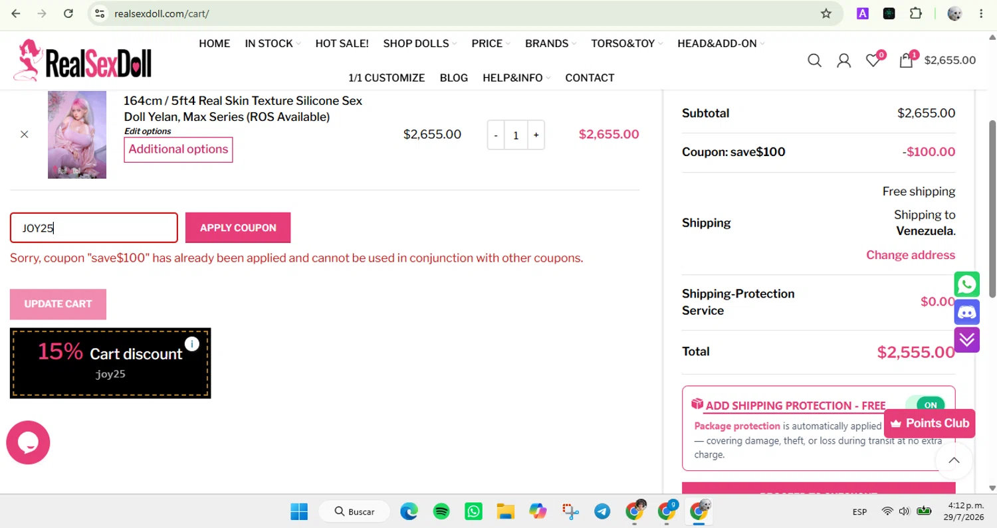997x528 pixels.
Task: Open Spotify from the taskbar
Action: [x=441, y=511]
